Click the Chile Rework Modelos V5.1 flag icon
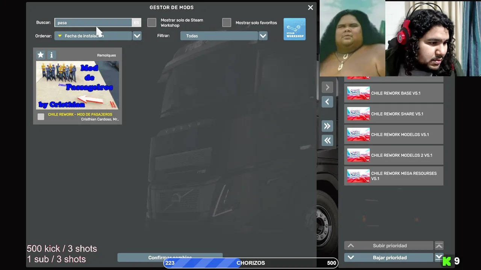 [358, 135]
